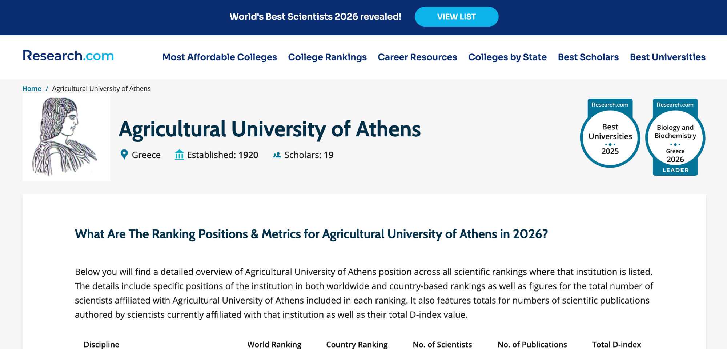Click the Home breadcrumb link
The height and width of the screenshot is (349, 727).
32,88
